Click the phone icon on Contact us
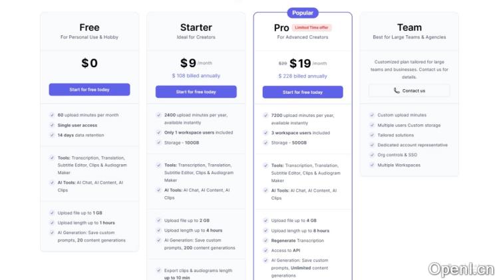 (x=397, y=90)
